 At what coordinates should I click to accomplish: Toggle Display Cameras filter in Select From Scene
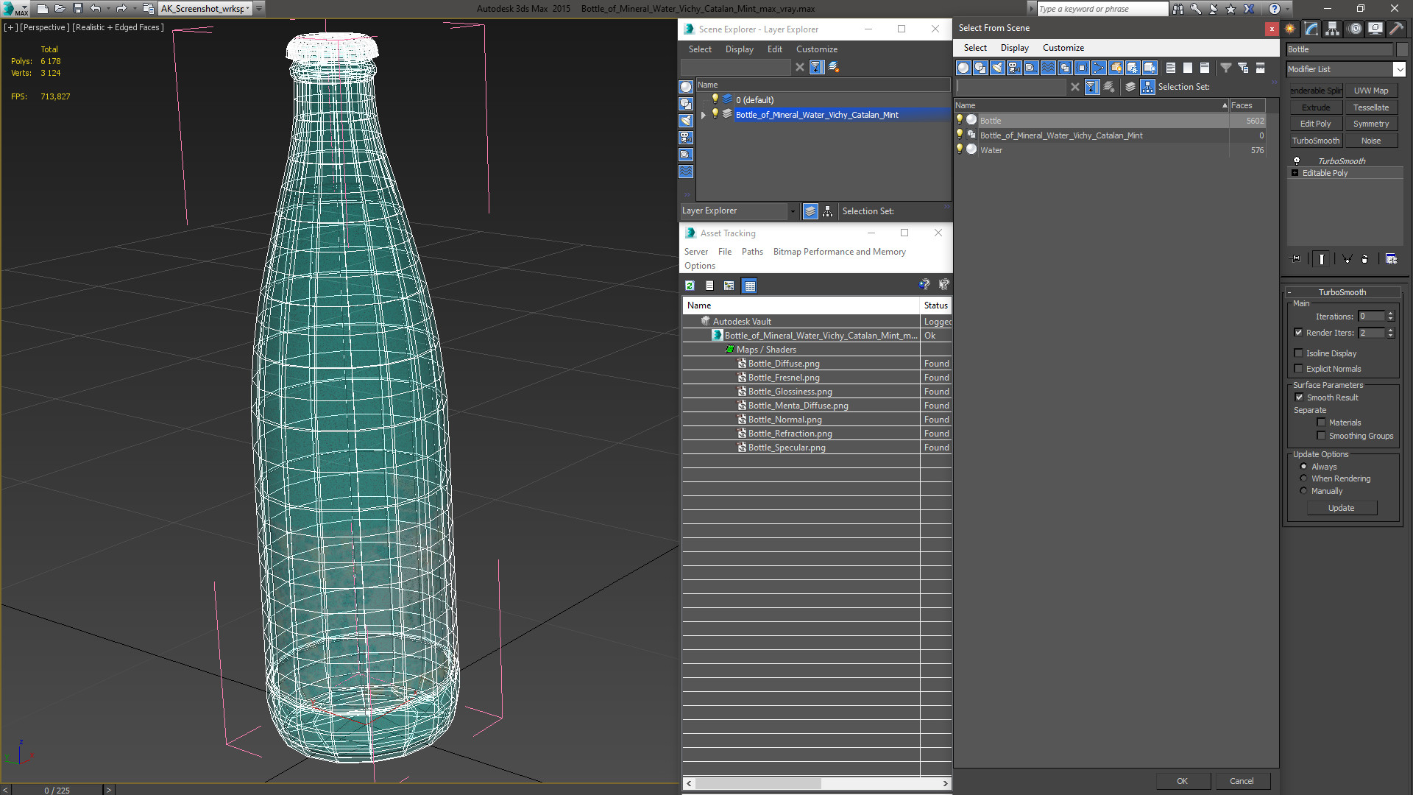(1014, 68)
